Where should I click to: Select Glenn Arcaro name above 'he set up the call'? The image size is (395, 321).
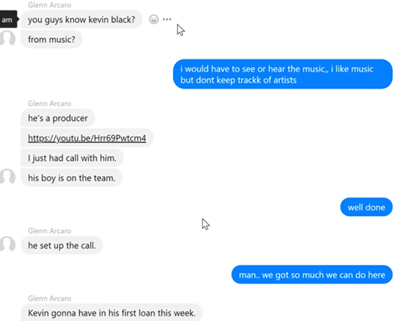(50, 231)
